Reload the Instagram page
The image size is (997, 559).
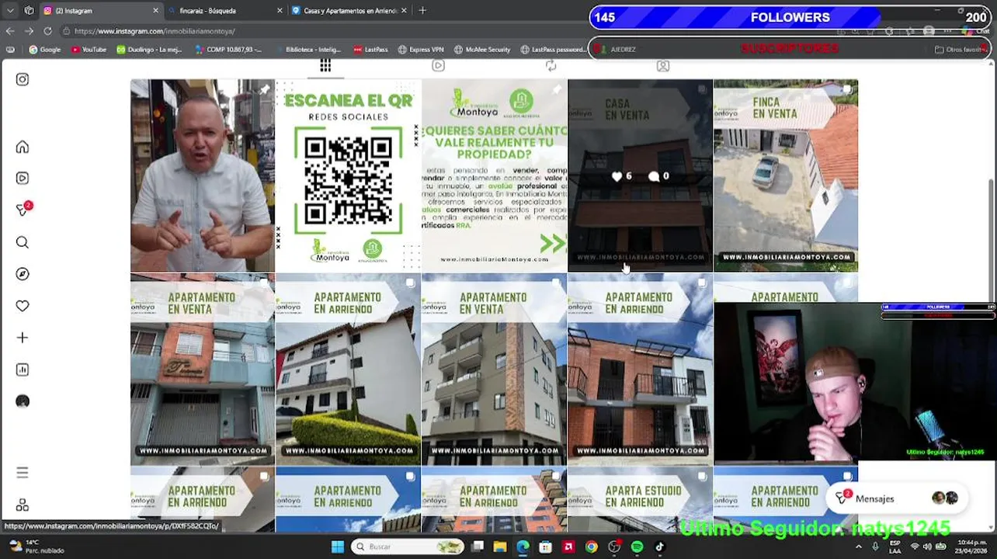click(47, 31)
